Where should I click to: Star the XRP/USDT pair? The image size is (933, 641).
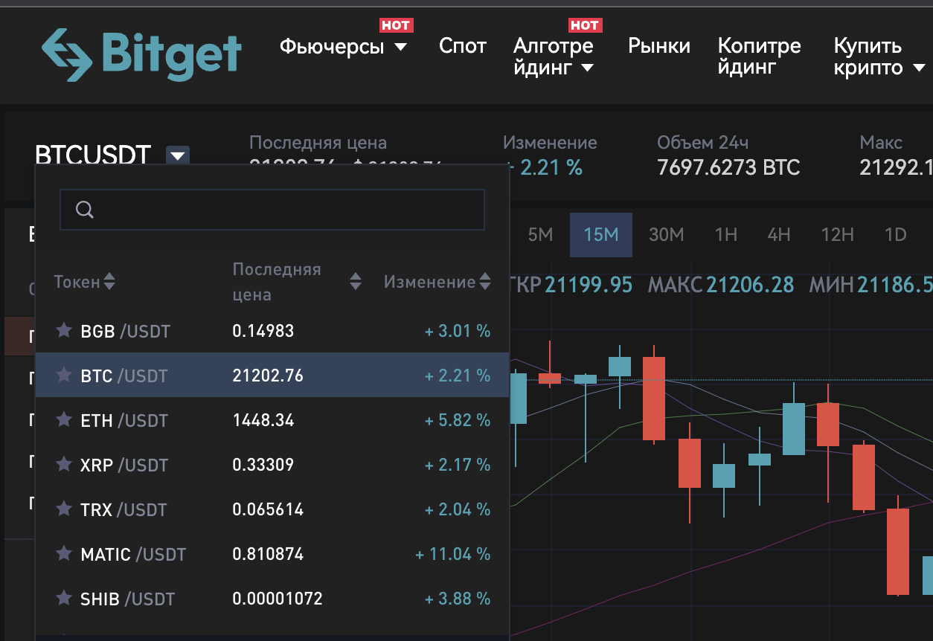point(65,464)
